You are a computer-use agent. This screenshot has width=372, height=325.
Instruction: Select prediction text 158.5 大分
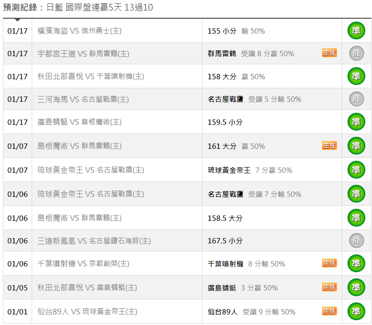225,218
